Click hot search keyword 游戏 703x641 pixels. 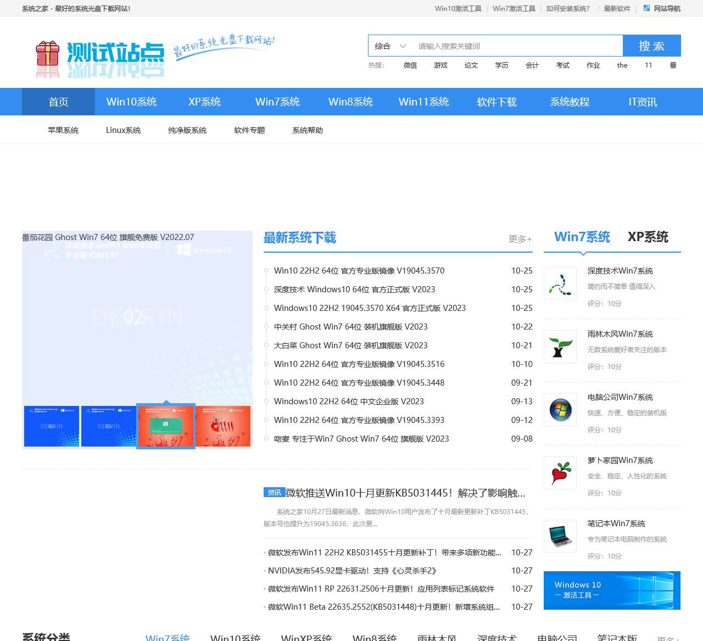click(440, 65)
